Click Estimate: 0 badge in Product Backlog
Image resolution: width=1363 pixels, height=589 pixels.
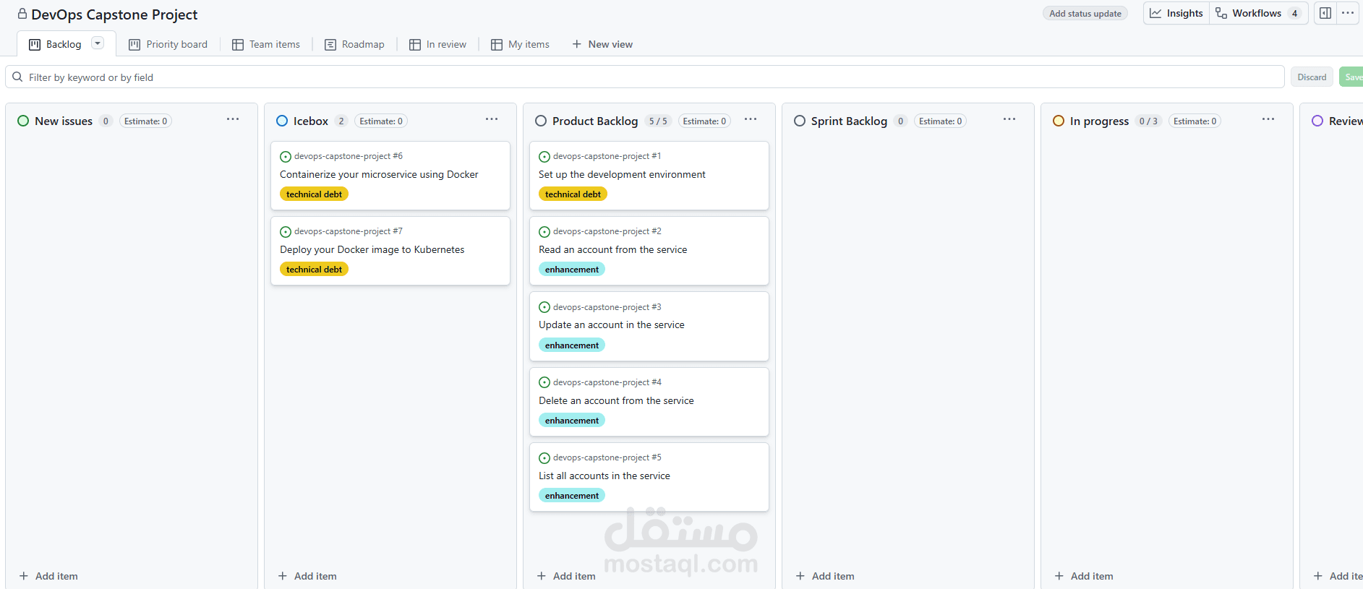click(x=704, y=121)
